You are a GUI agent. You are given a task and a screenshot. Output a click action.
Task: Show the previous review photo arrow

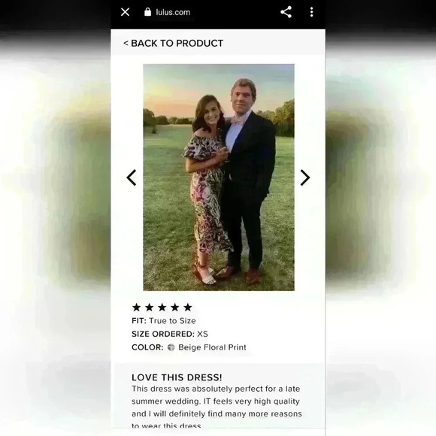coord(132,177)
